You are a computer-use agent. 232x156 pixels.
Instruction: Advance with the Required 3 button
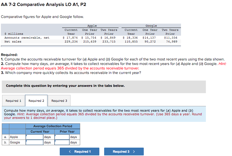[x=124, y=152]
